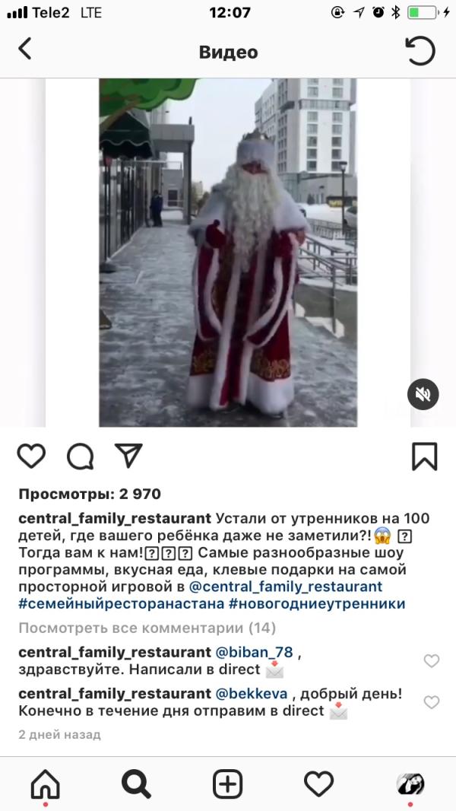Image resolution: width=456 pixels, height=811 pixels.
Task: Open the @biban_78 mention
Action: pos(254,652)
